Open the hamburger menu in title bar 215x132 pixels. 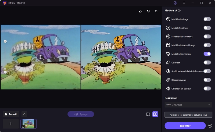click(184, 3)
